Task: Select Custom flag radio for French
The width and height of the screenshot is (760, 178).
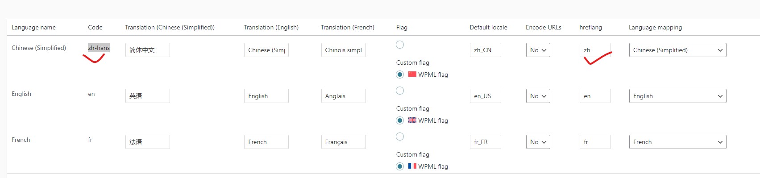Action: (x=400, y=137)
